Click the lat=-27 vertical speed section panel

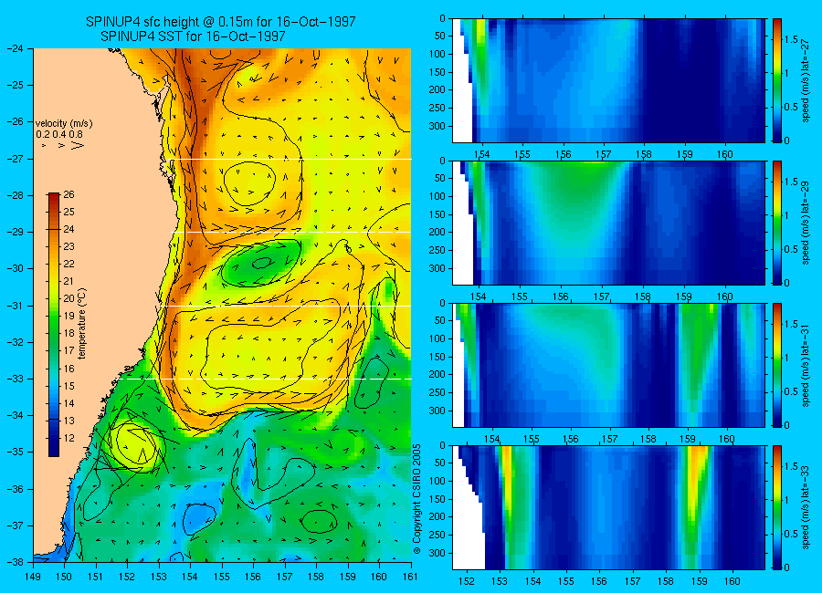pyautogui.click(x=608, y=80)
